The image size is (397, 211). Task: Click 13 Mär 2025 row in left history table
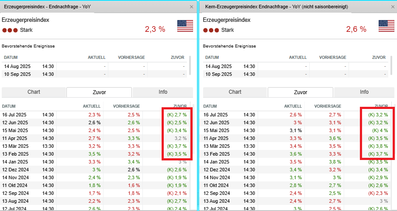[96, 146]
